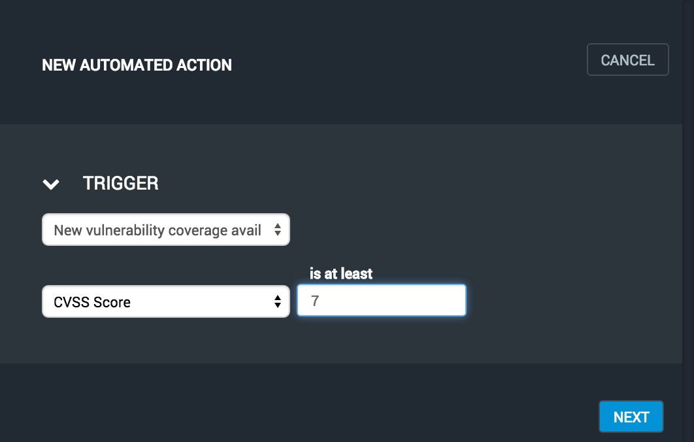Click the up-down arrows on CVSS Score select

[278, 302]
